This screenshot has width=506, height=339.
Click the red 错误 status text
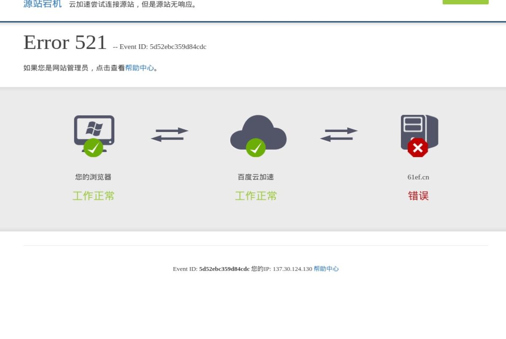[x=418, y=196]
